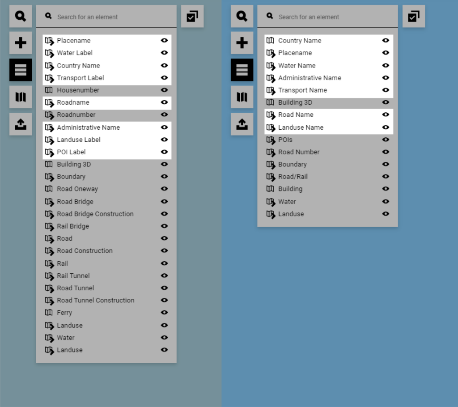Open the search tool in the right sidebar
Screen dimensions: 458x407
pos(242,16)
